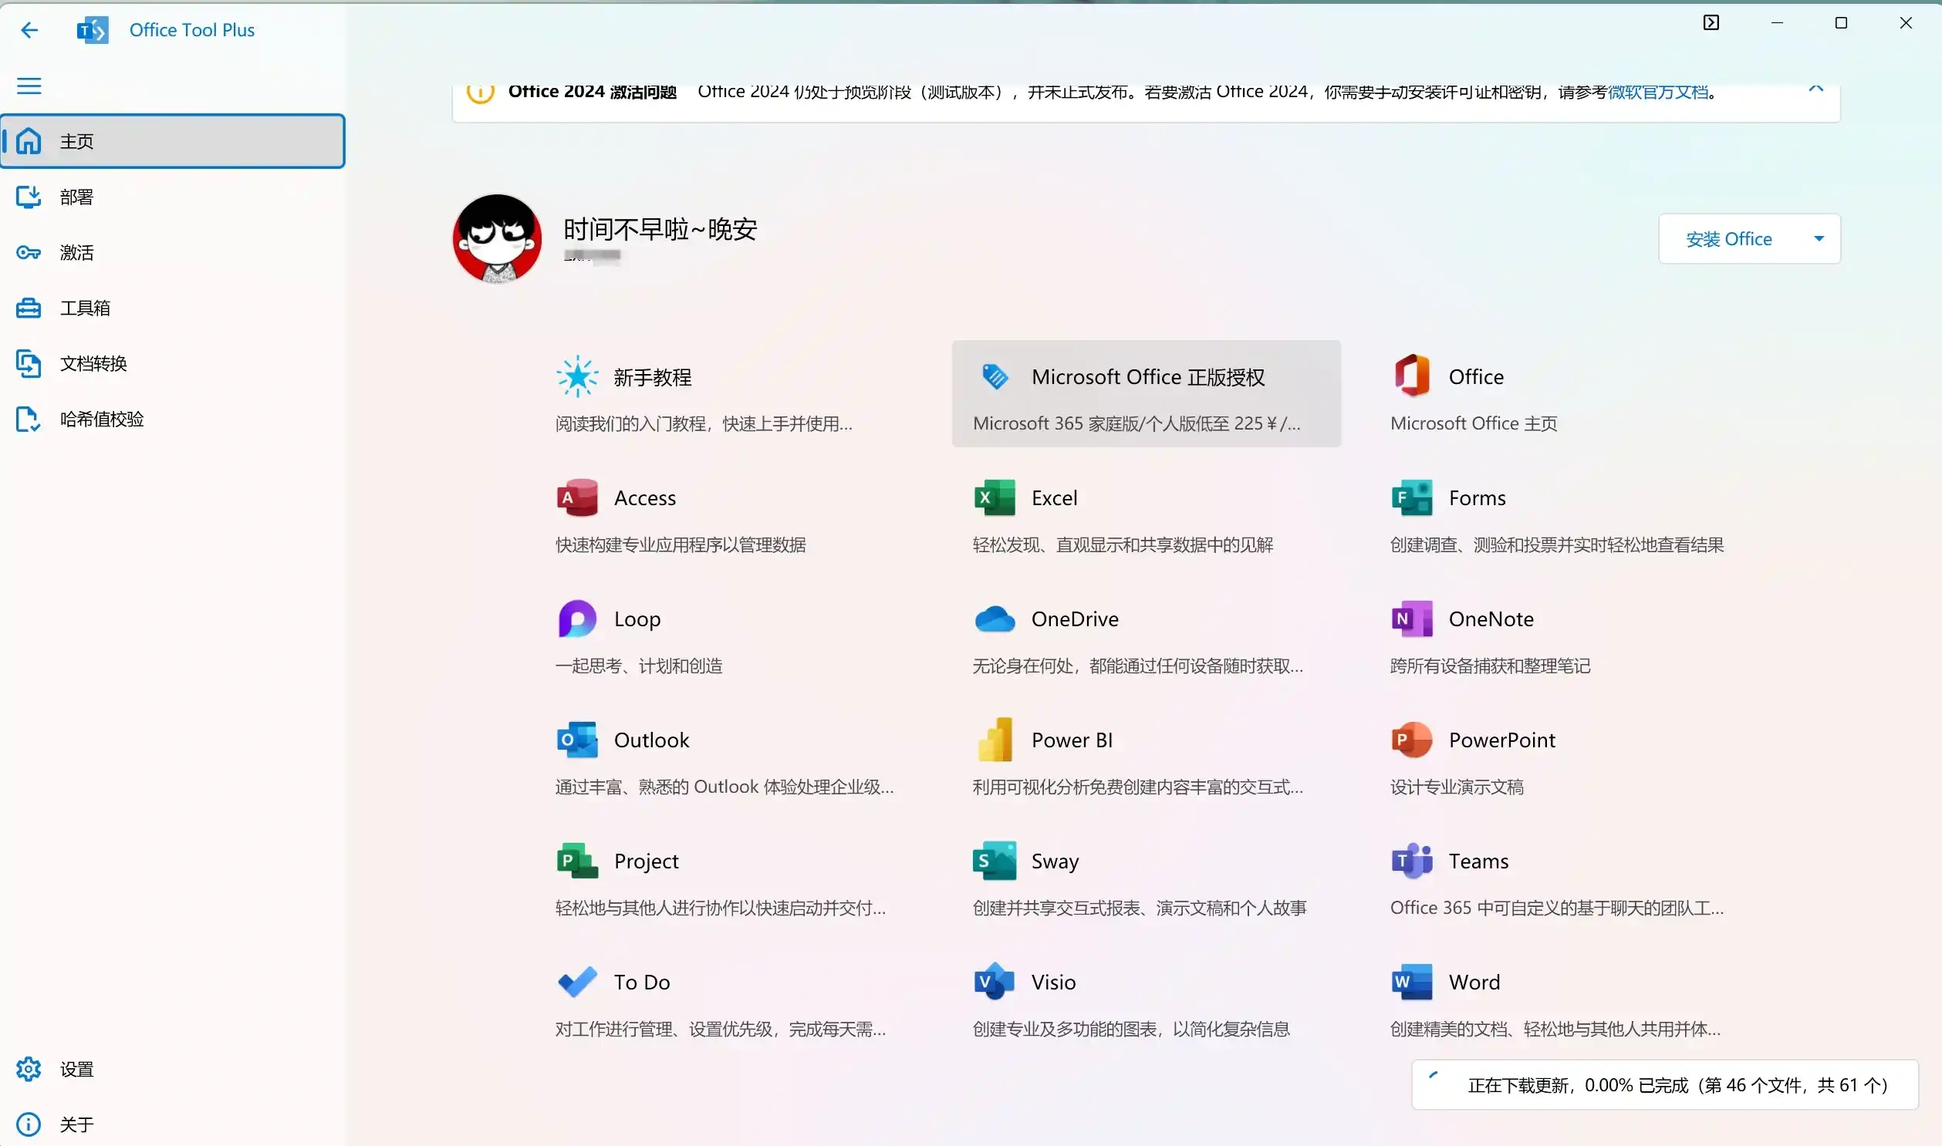Click the text Microsoft Office 主页
The image size is (1942, 1146).
point(1474,424)
